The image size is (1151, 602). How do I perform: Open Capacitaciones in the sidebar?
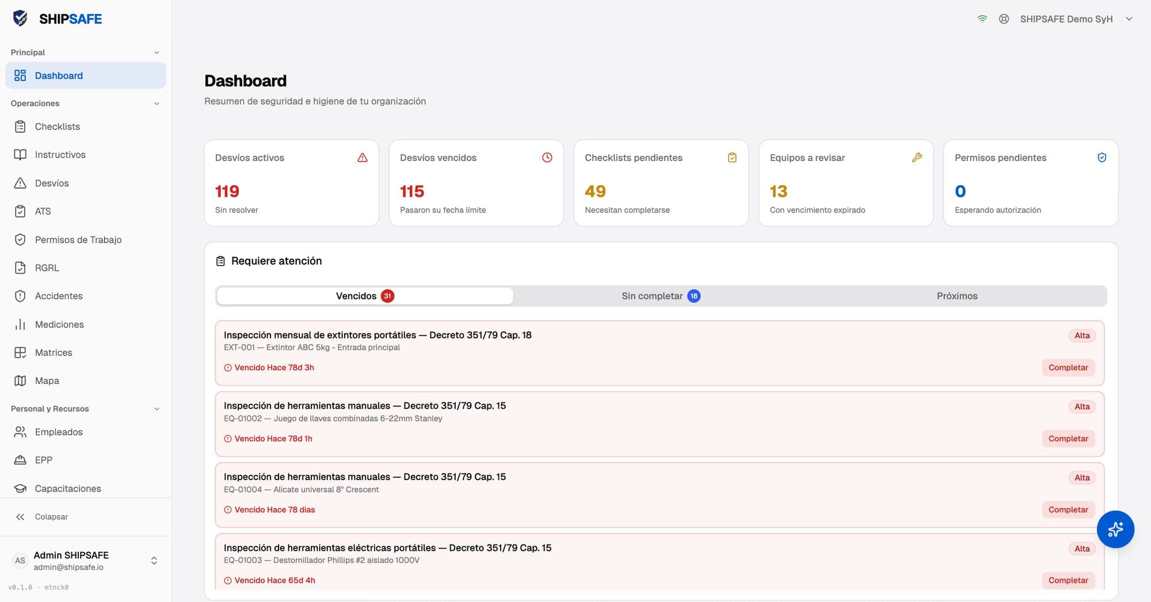pos(86,489)
